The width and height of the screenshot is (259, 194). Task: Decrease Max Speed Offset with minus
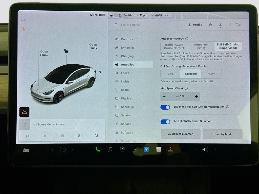point(164,96)
